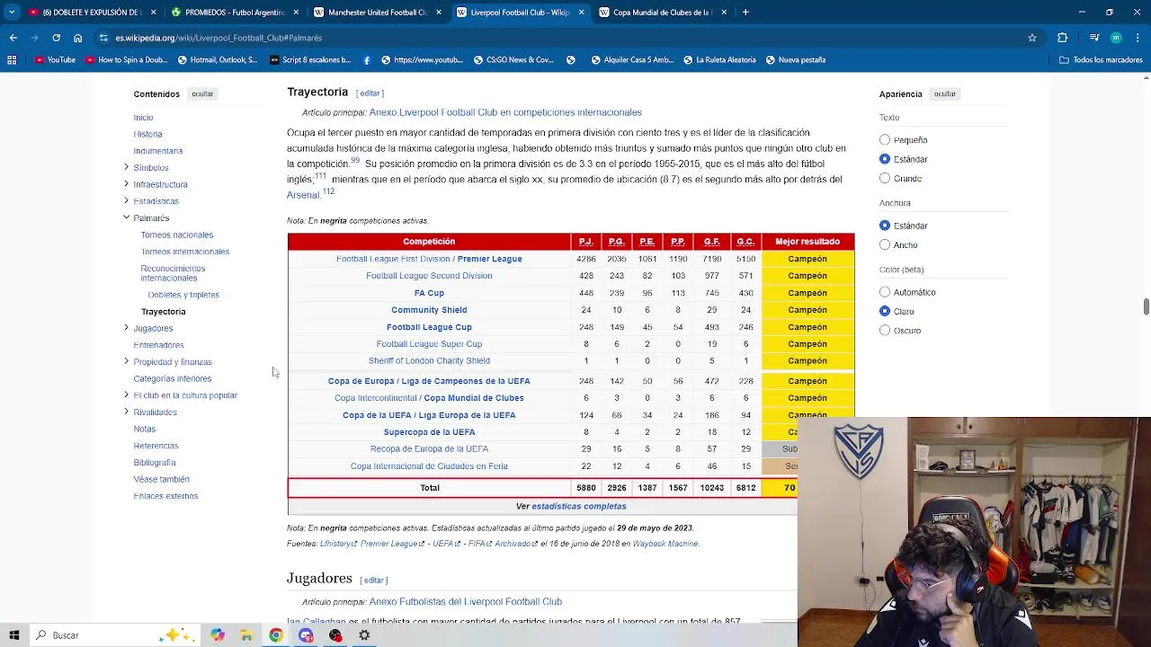Hide the Contenidos sidebar with ocultar
The height and width of the screenshot is (647, 1151).
click(202, 93)
